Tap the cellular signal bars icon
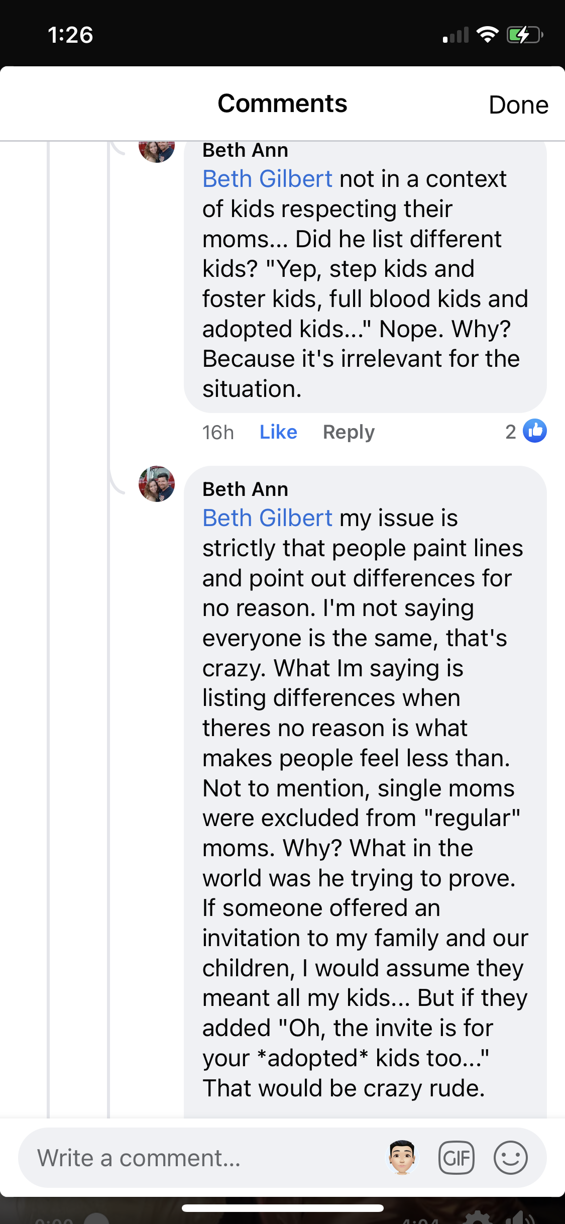Image resolution: width=565 pixels, height=1224 pixels. (456, 35)
